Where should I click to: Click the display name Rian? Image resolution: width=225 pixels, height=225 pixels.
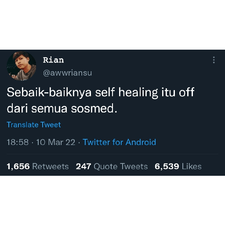(x=53, y=60)
